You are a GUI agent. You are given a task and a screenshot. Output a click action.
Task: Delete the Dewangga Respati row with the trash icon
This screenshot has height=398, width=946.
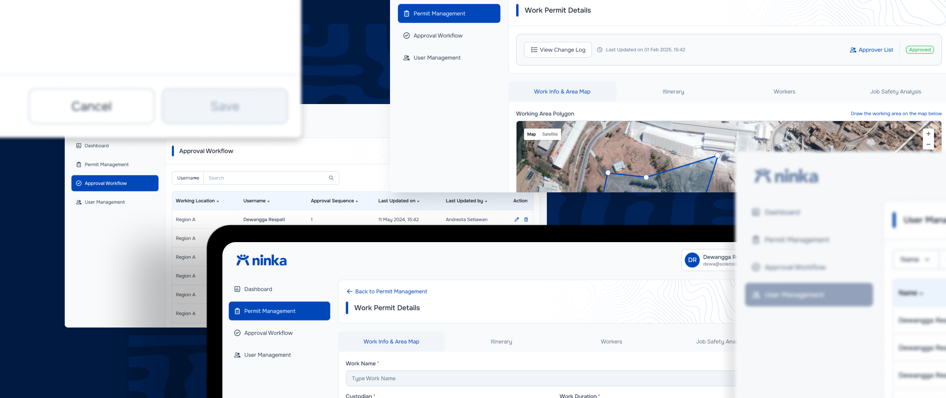[x=526, y=220]
